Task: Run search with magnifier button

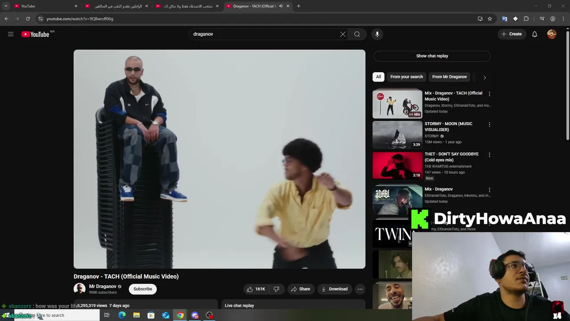Action: 357,34
